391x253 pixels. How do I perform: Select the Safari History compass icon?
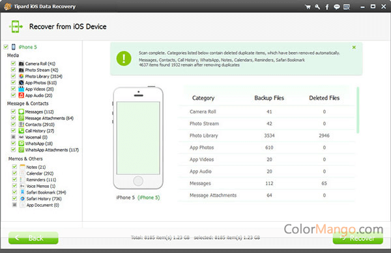click(22, 199)
